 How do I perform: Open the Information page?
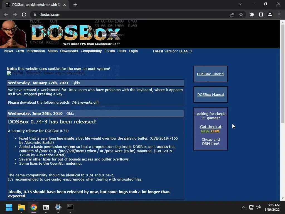35,51
